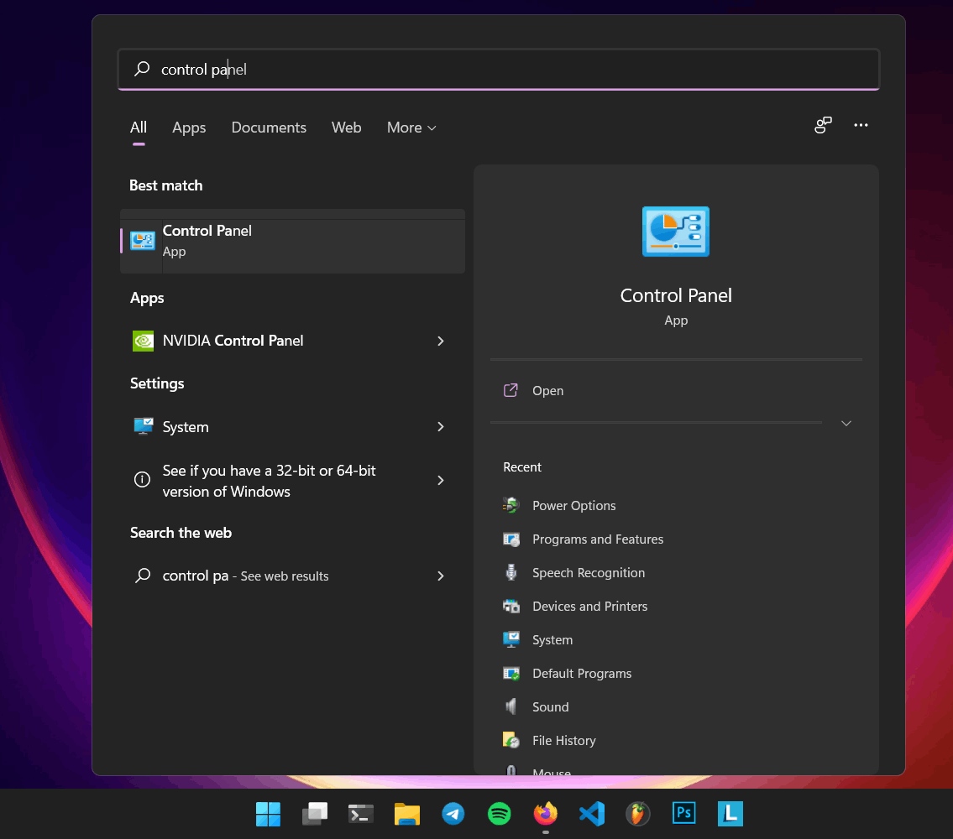Click the large Control Panel preview icon
The image size is (953, 839).
(x=676, y=232)
